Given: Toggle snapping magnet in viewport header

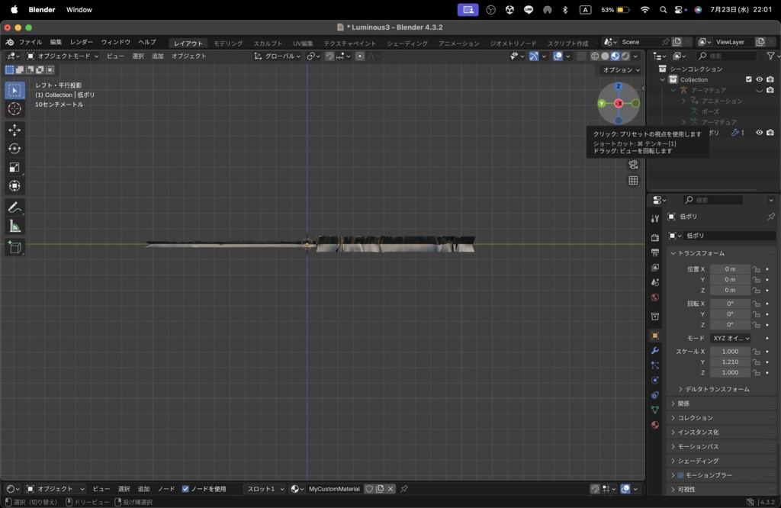Looking at the screenshot, I should click(x=329, y=56).
